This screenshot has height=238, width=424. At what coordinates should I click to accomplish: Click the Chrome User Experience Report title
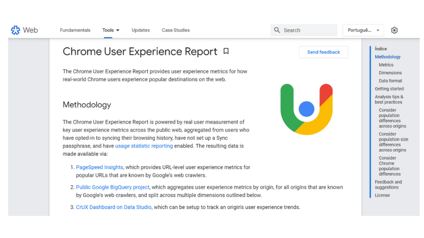pos(140,52)
